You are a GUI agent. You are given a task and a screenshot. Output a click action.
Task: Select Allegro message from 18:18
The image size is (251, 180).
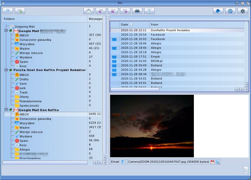[x=177, y=52]
